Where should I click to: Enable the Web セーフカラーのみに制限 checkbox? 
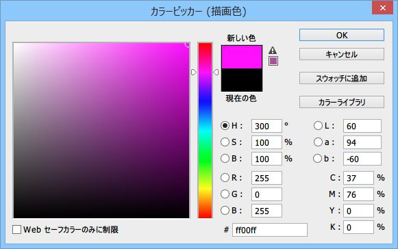(16, 230)
